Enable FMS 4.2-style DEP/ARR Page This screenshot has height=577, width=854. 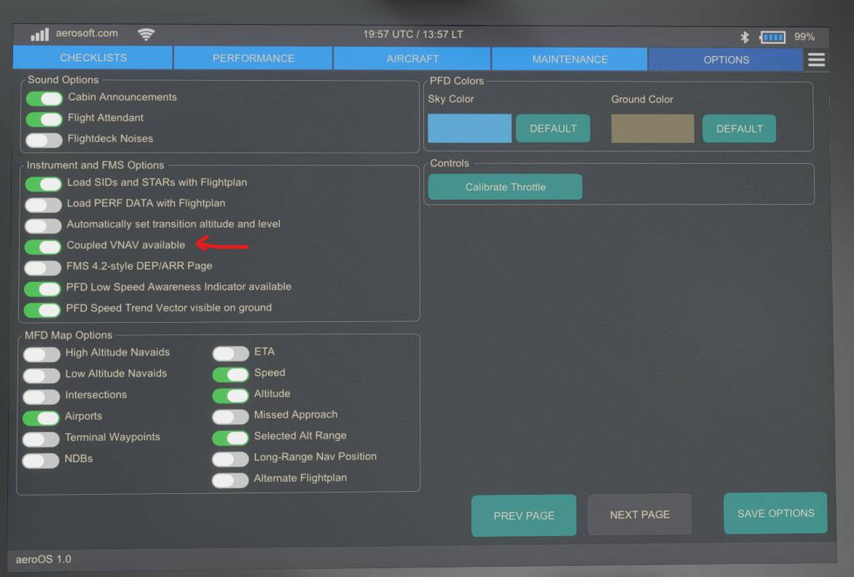[x=42, y=267]
